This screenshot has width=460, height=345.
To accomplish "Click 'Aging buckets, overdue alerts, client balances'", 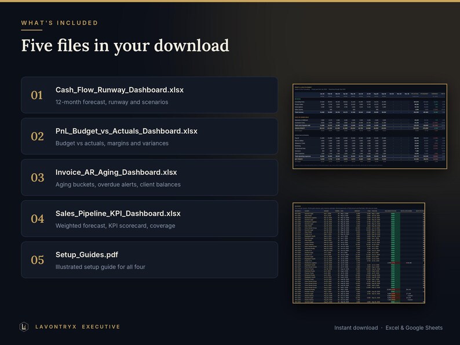I will pos(118,185).
